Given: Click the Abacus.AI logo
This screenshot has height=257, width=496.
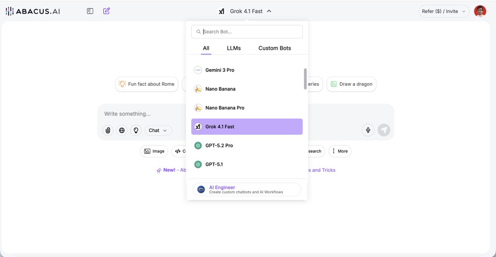Looking at the screenshot, I should pyautogui.click(x=33, y=11).
